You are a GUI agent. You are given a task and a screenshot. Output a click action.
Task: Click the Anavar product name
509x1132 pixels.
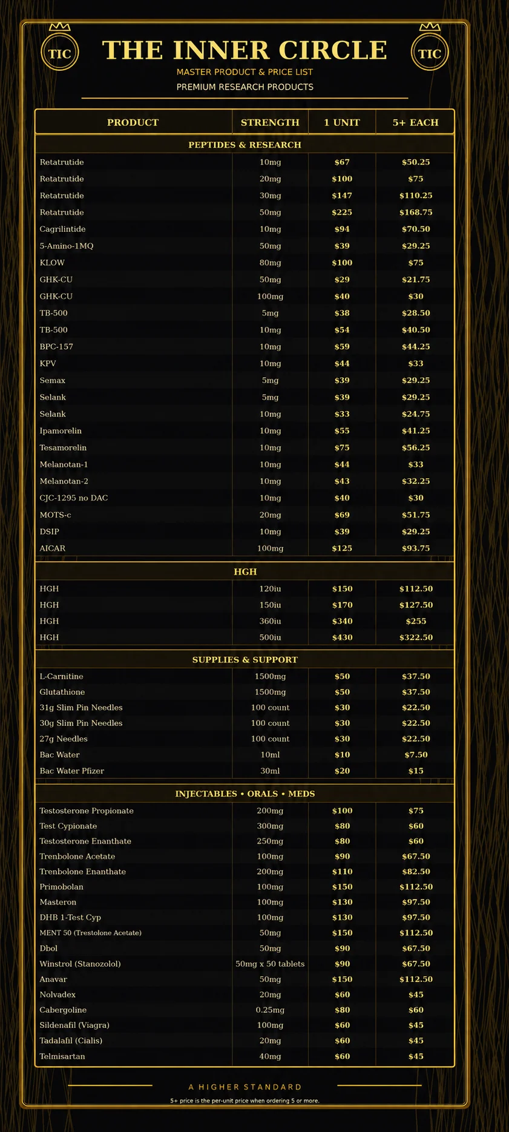coord(53,979)
